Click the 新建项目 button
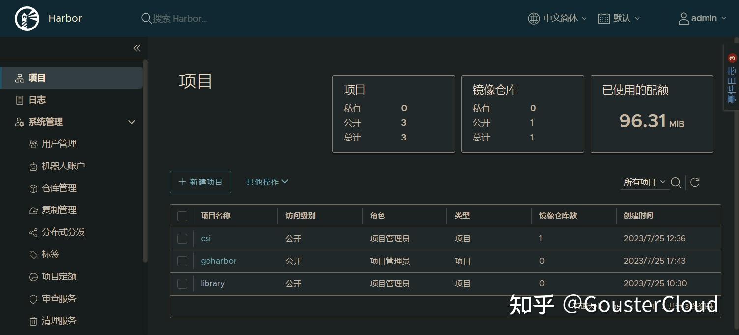 [x=200, y=182]
